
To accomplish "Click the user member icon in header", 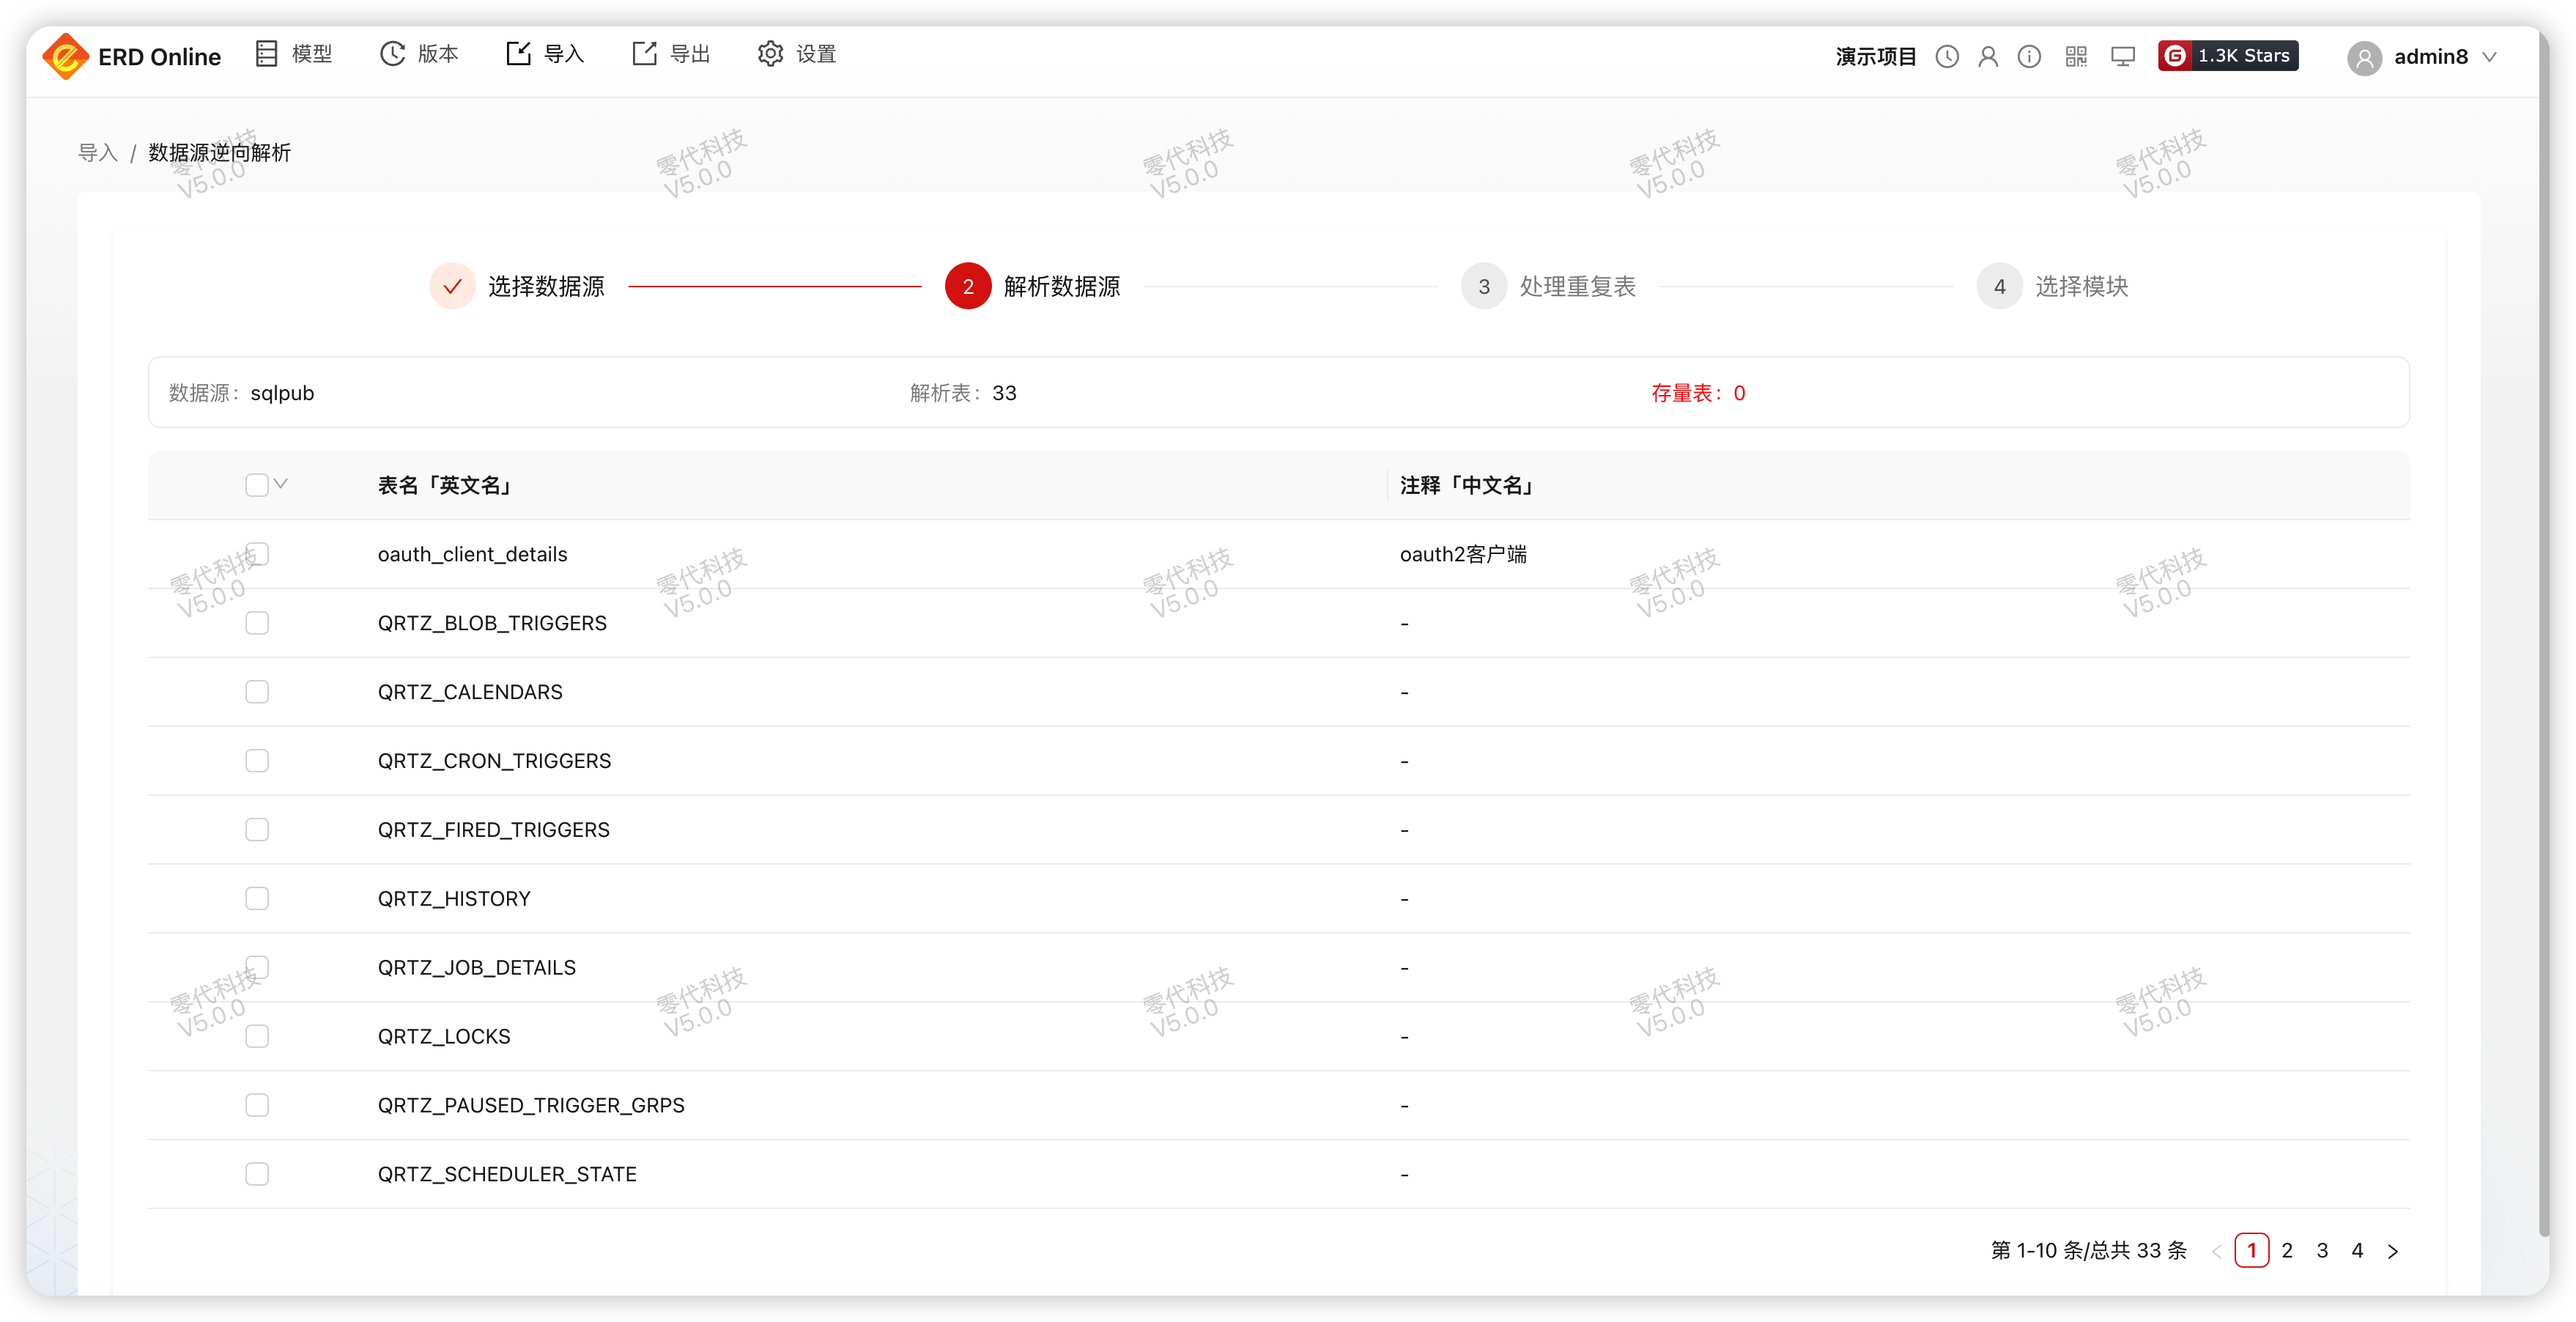I will pyautogui.click(x=1987, y=57).
